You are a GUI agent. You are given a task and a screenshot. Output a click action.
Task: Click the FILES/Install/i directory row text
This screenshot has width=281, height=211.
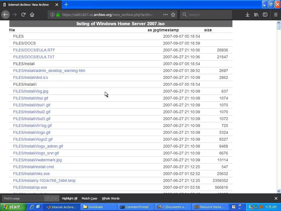(x=25, y=84)
